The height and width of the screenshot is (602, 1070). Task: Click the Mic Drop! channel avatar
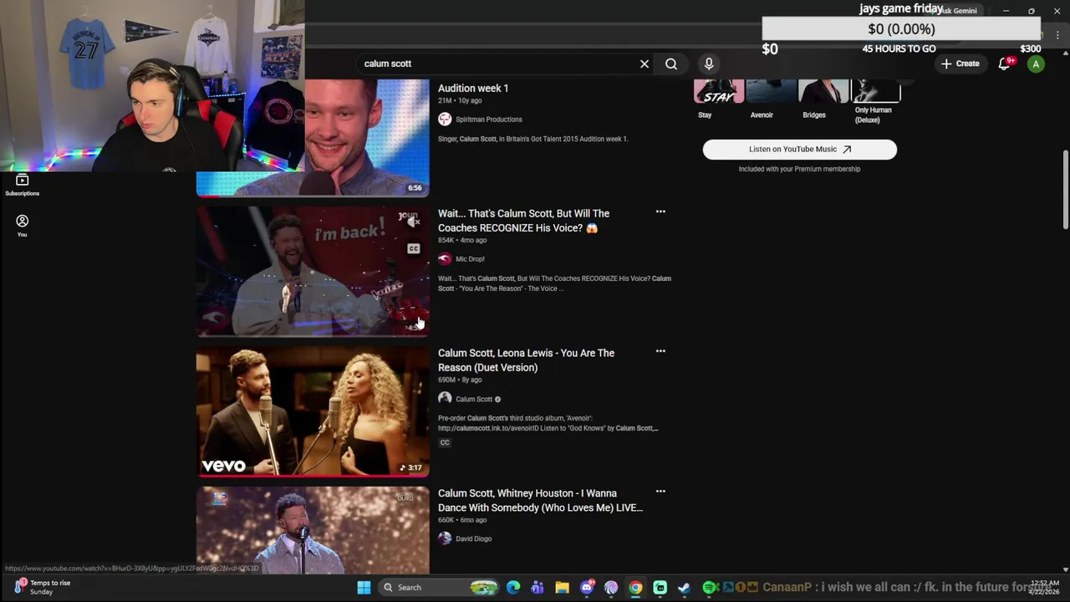(x=445, y=259)
